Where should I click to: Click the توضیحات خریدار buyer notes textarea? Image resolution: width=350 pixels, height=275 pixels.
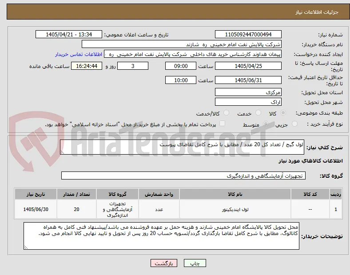[161, 236]
